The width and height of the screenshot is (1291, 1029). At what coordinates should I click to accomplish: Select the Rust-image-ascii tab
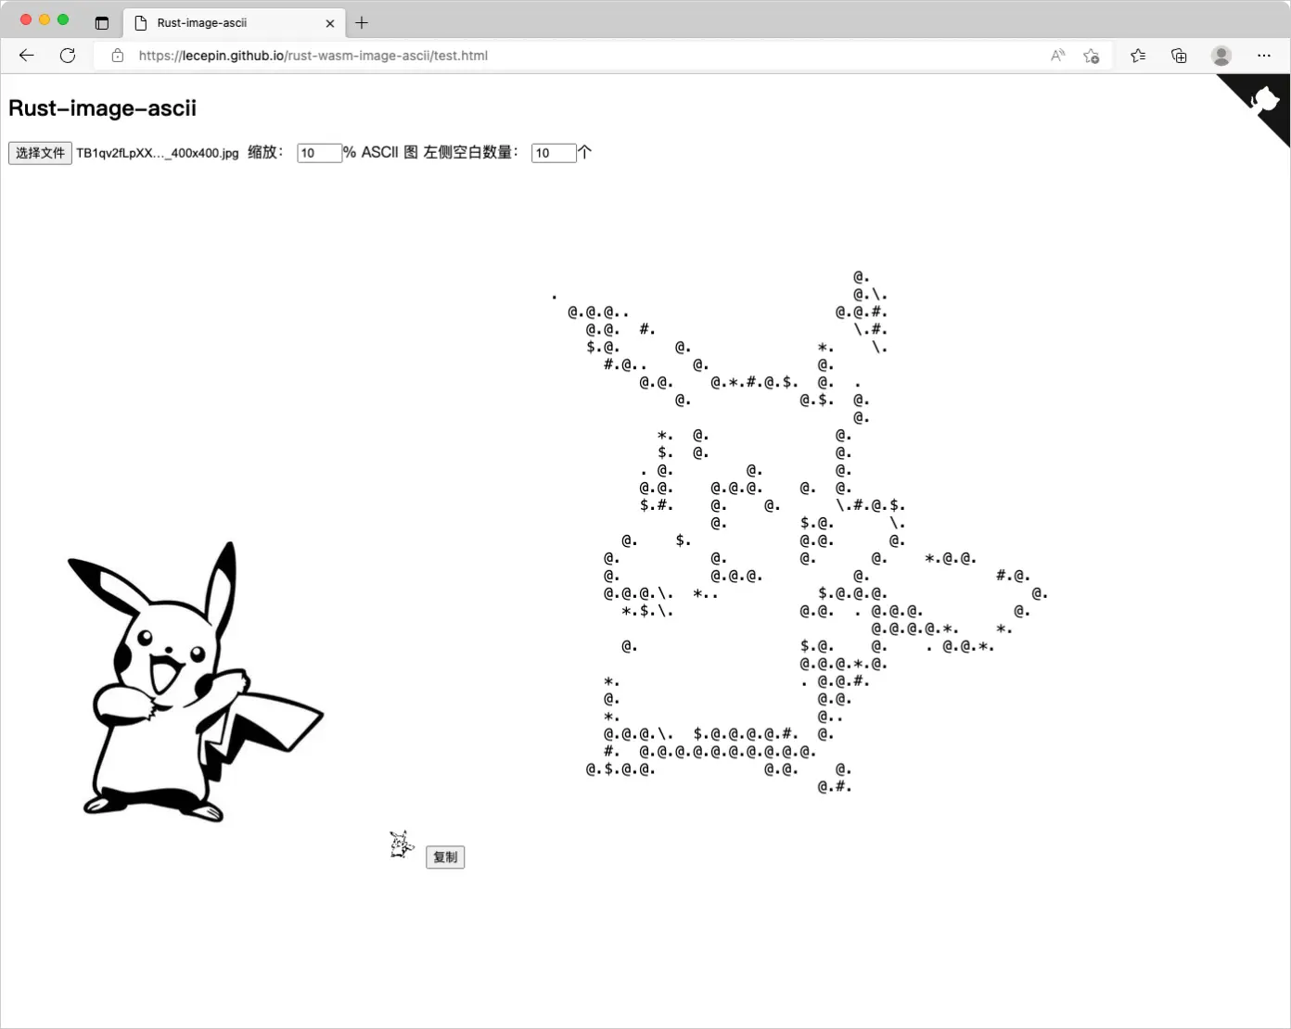[234, 23]
